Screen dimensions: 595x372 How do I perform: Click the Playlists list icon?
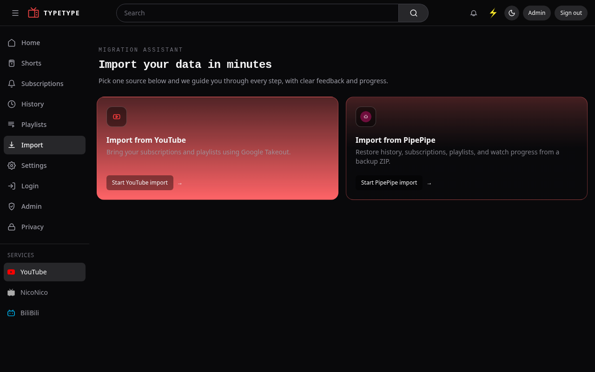pos(12,125)
